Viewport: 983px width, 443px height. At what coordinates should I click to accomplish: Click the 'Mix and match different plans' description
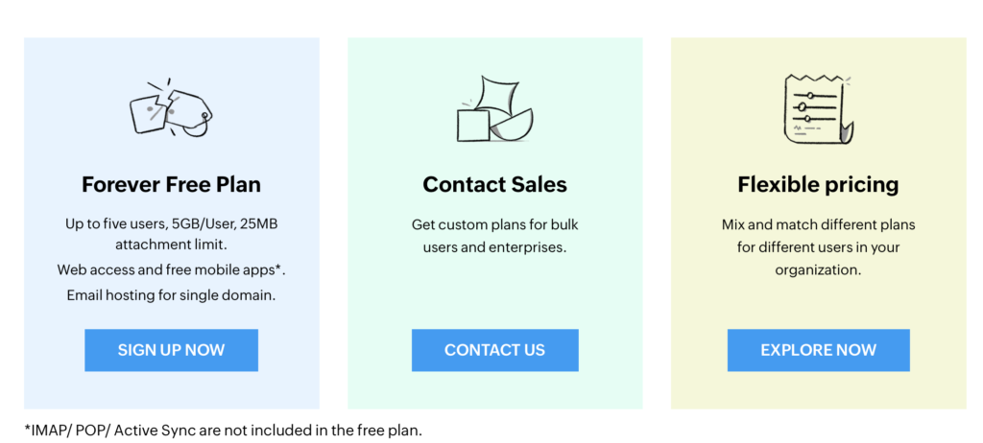point(818,247)
